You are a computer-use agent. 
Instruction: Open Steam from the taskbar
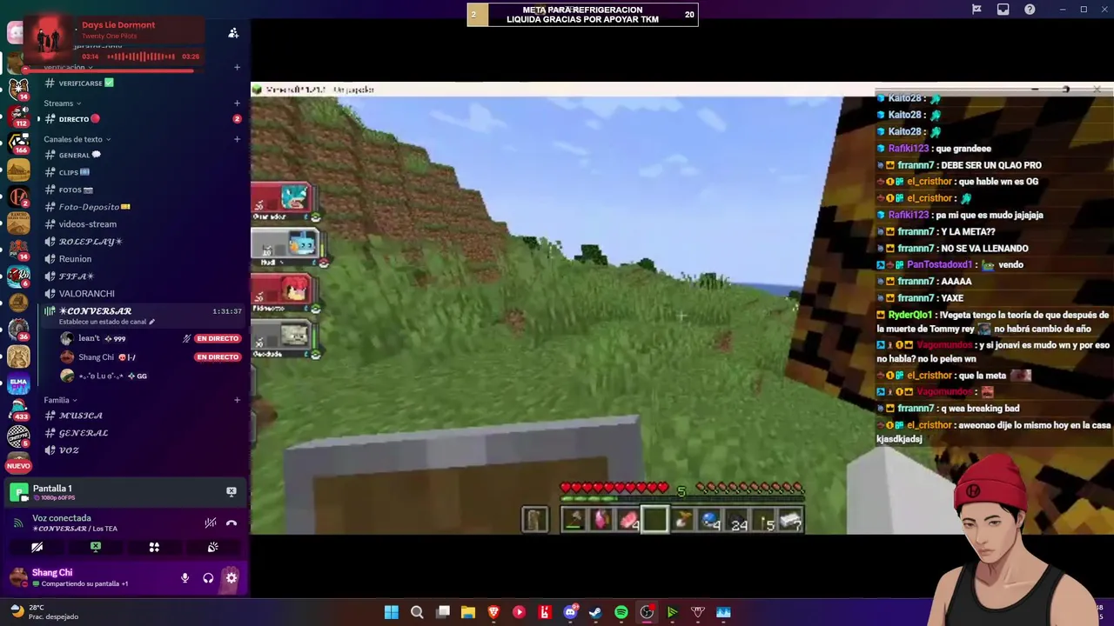[x=595, y=612]
